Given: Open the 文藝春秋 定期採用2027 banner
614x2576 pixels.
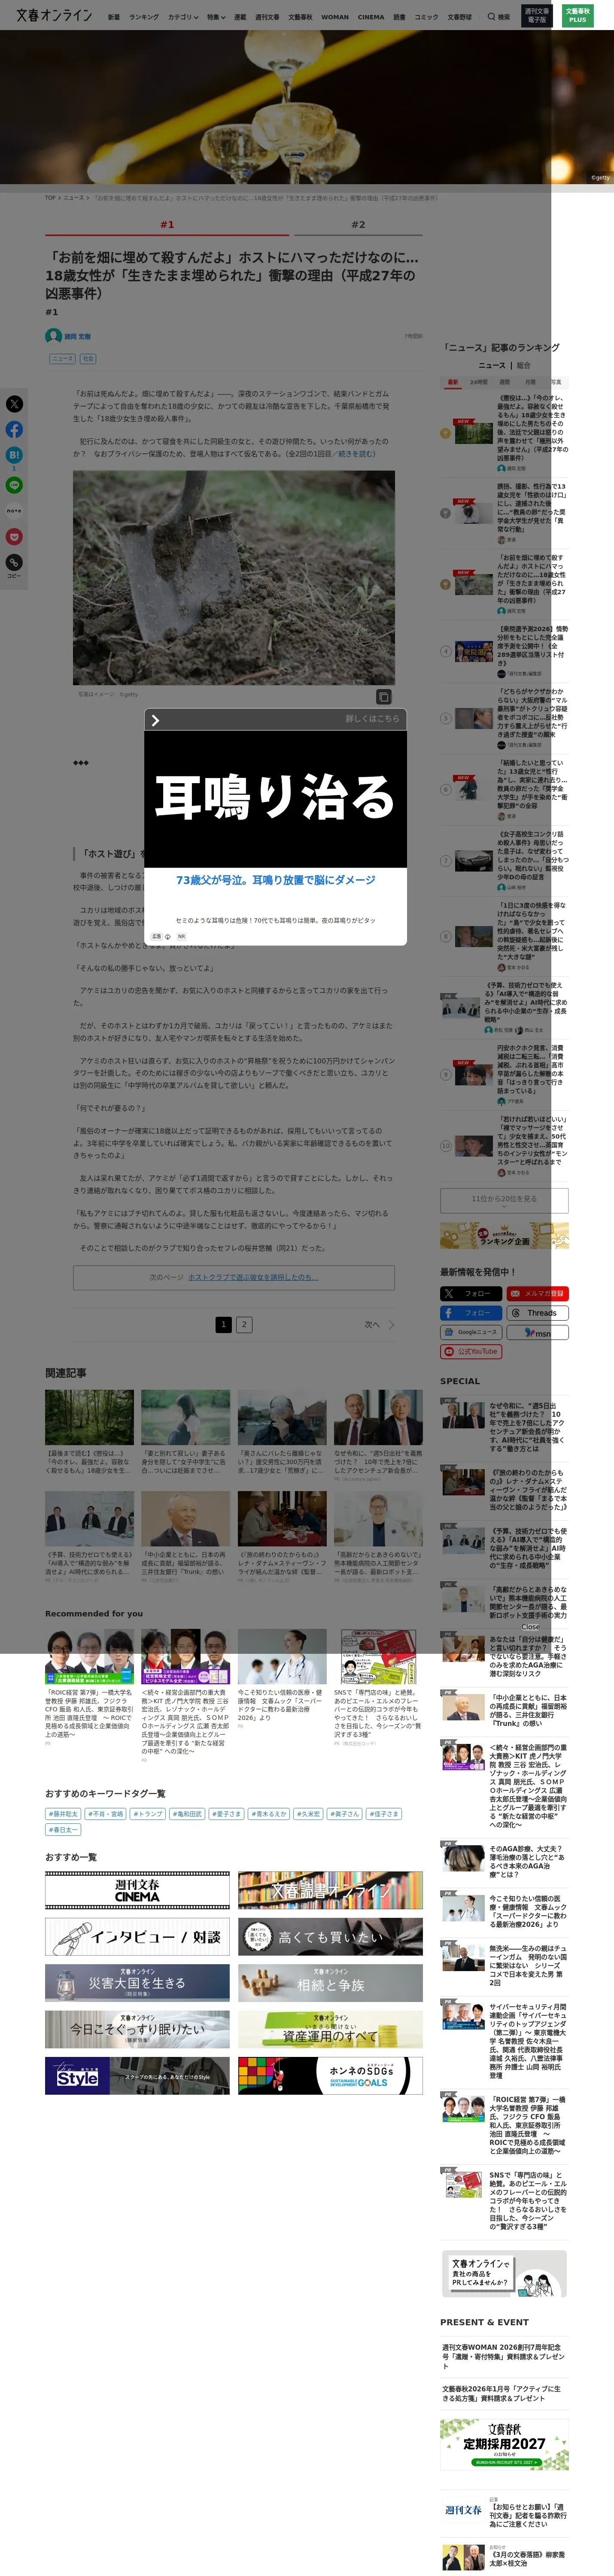Looking at the screenshot, I should (504, 2445).
